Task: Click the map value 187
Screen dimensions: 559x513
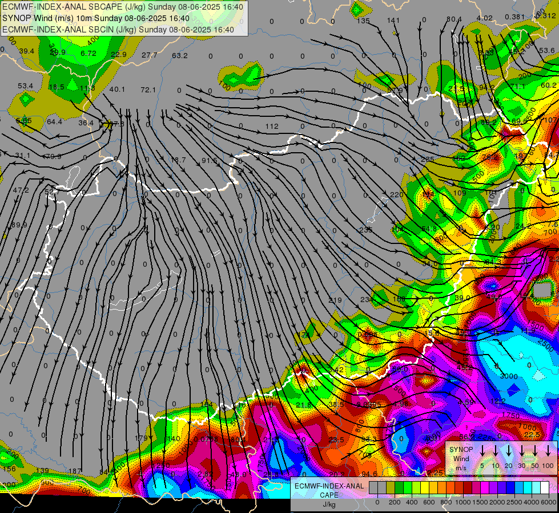Action: coord(74,471)
